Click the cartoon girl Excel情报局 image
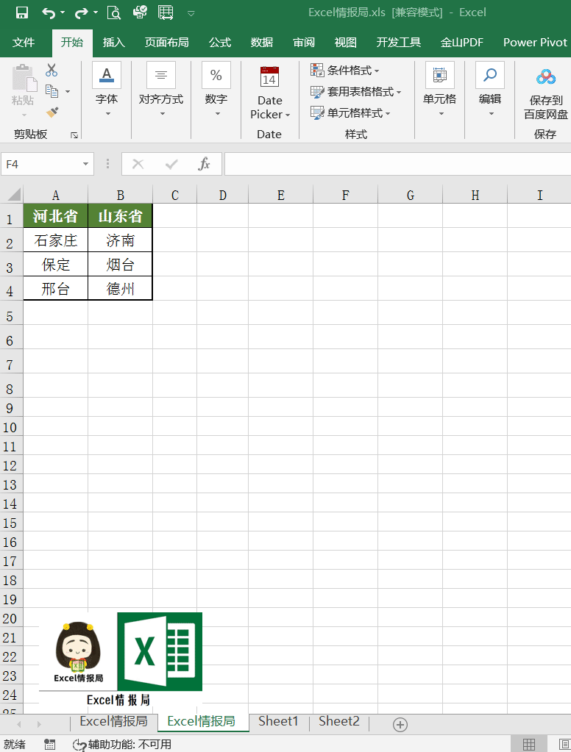The height and width of the screenshot is (752, 571). 78,651
